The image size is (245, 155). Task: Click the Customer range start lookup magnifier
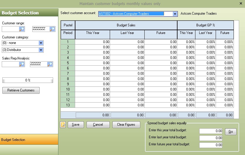point(22,29)
